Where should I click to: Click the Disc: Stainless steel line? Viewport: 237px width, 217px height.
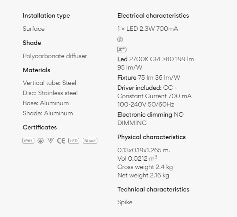tap(50, 93)
